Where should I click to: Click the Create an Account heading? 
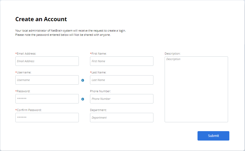click(41, 19)
